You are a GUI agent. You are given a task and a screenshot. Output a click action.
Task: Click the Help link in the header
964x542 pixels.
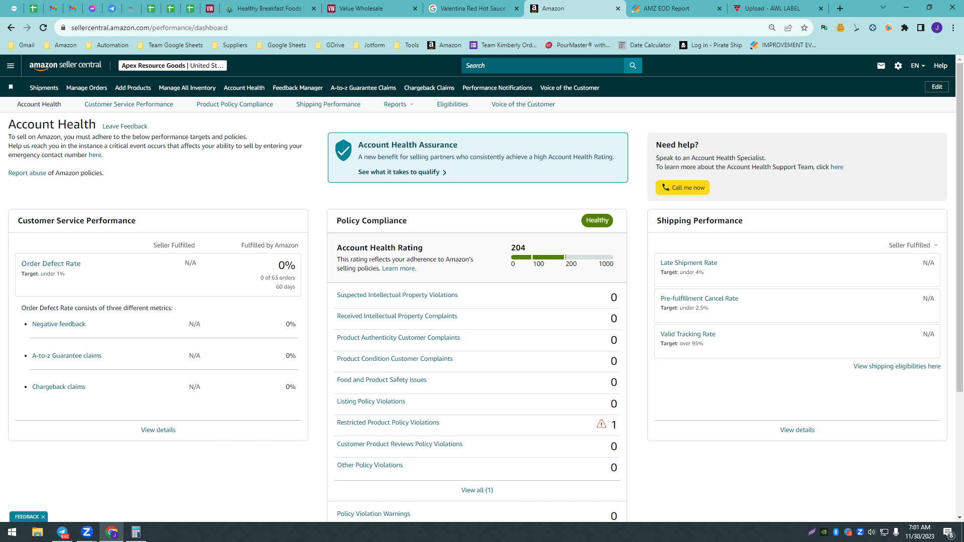[940, 66]
